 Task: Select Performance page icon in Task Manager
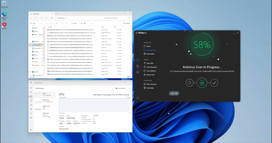click(31, 96)
